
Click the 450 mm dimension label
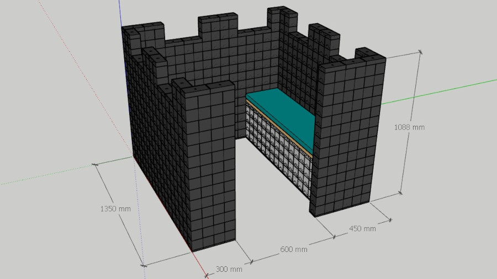pyautogui.click(x=362, y=228)
